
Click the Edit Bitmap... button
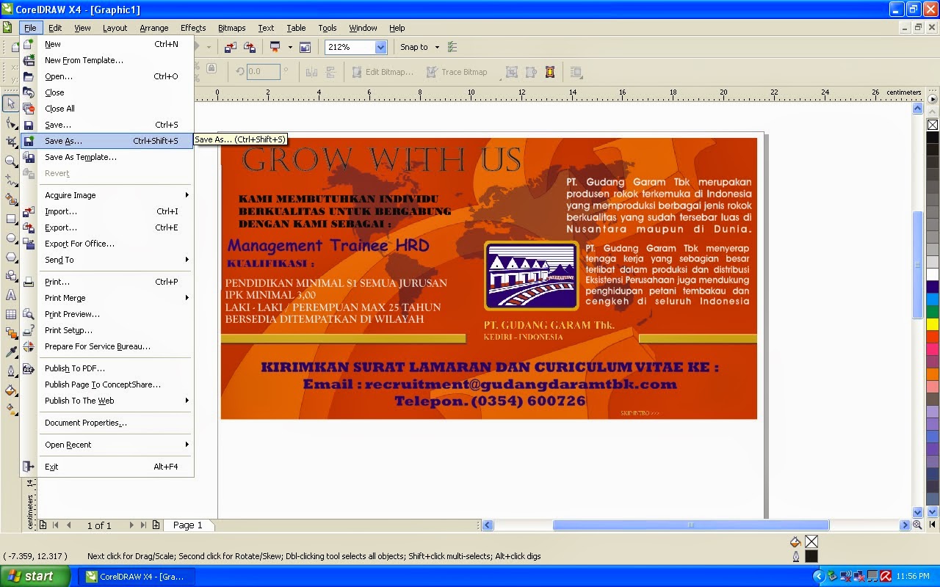click(383, 72)
